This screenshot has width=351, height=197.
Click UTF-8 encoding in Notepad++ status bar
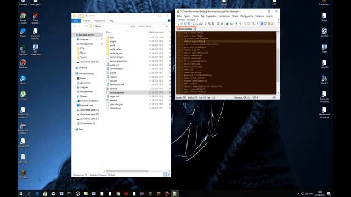[x=255, y=97]
